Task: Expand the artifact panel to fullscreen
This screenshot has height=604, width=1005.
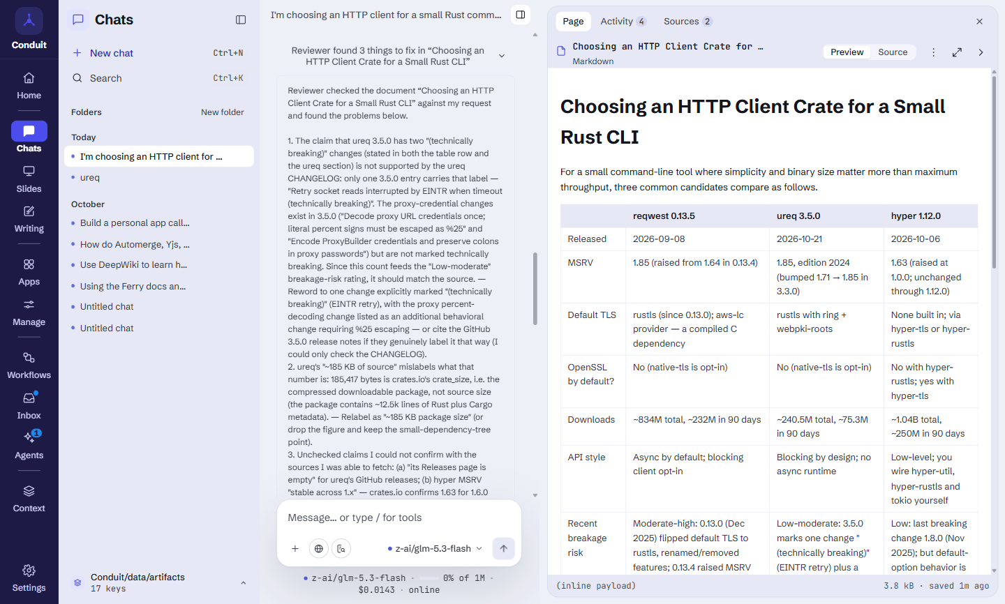Action: pyautogui.click(x=957, y=52)
